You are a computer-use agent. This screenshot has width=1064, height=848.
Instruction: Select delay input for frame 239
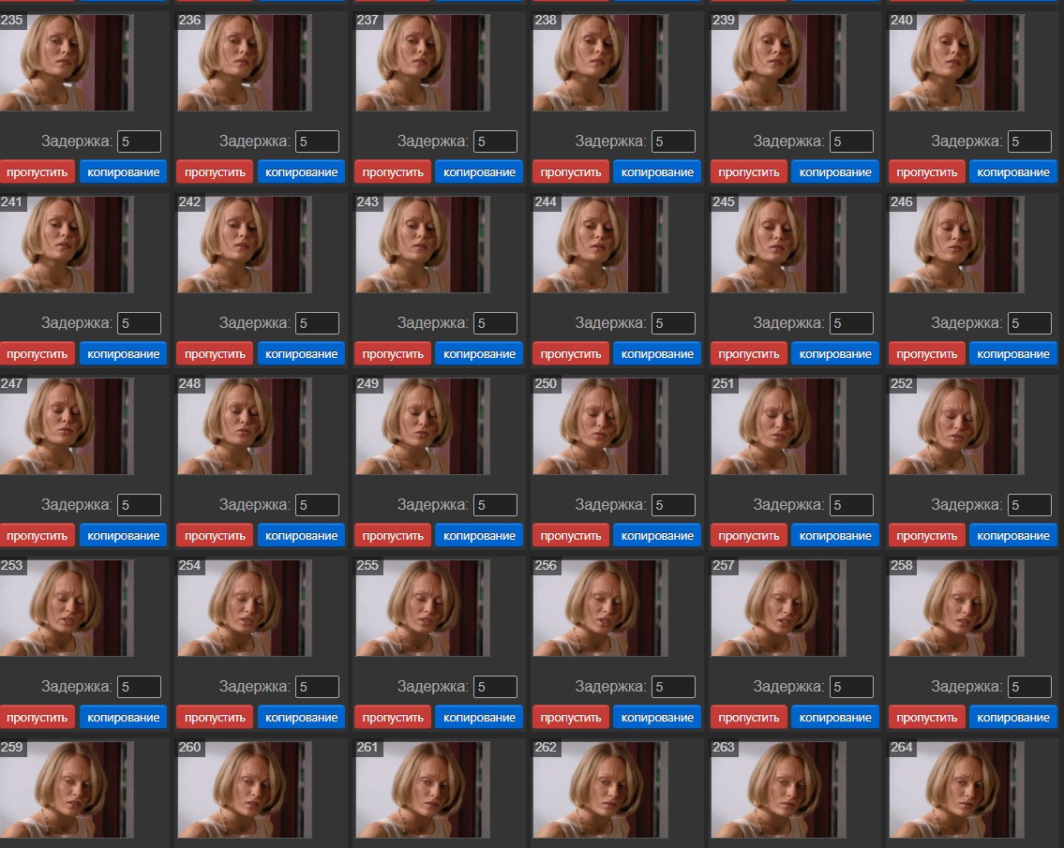click(x=851, y=141)
